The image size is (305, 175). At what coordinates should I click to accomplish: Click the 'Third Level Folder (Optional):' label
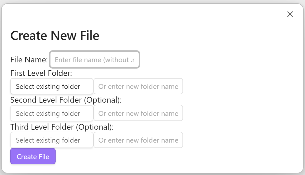click(62, 127)
